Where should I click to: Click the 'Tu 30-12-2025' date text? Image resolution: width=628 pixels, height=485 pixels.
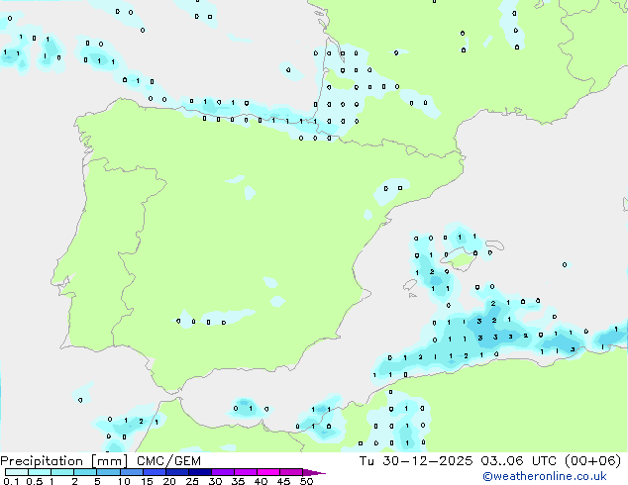tap(416, 461)
